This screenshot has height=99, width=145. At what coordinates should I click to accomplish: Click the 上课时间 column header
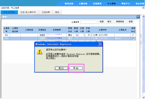(102, 30)
